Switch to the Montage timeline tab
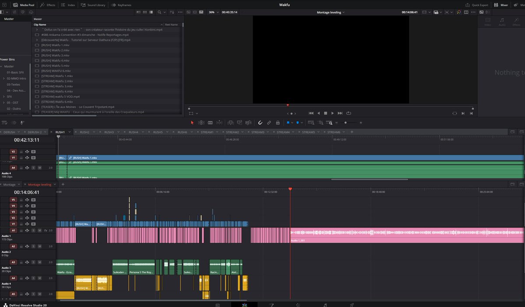This screenshot has width=525, height=307. (9, 185)
